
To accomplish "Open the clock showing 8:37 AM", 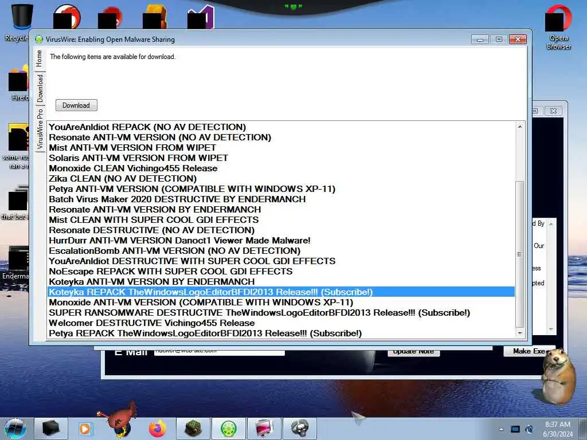I will [558, 429].
